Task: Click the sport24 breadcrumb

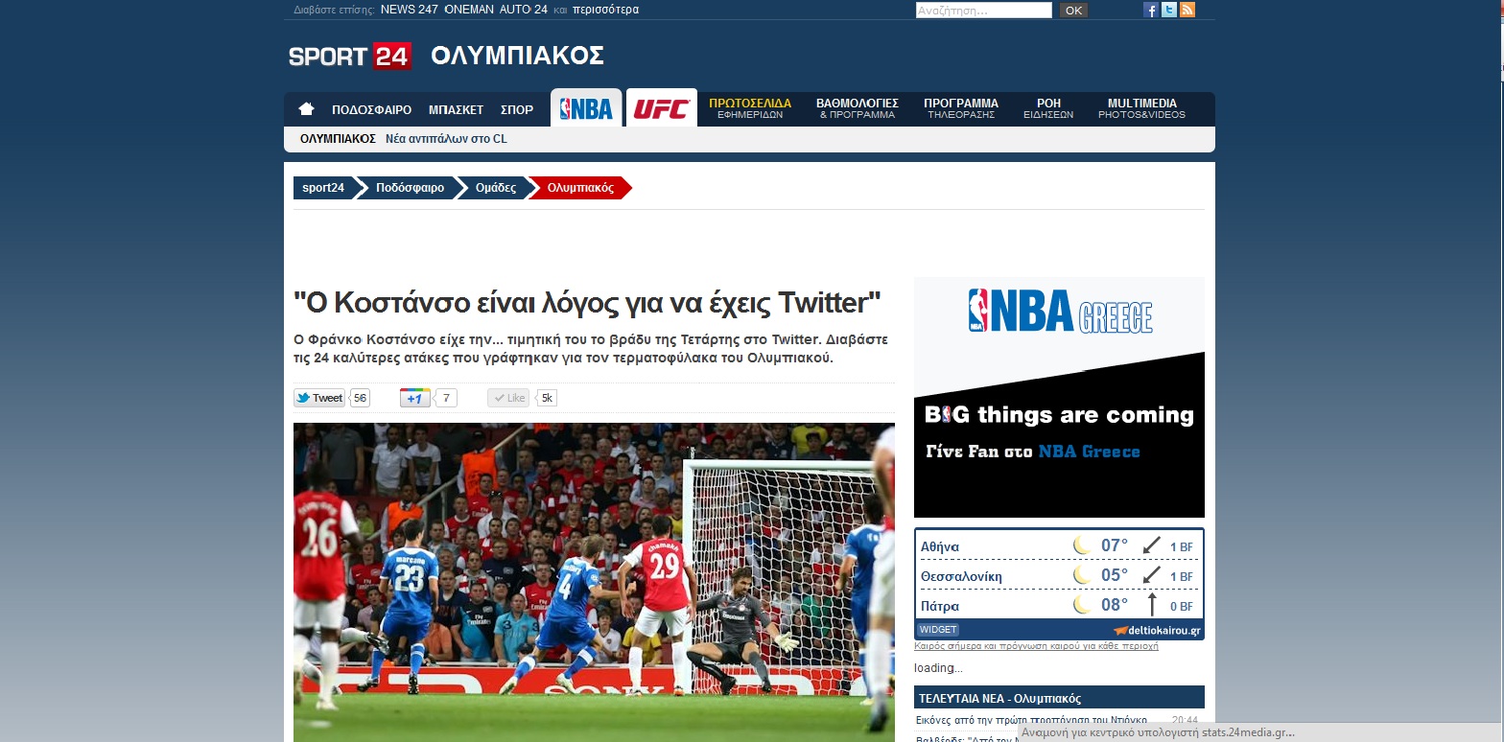Action: (x=323, y=188)
